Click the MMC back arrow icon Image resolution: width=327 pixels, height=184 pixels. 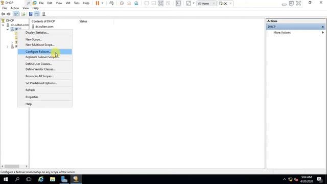(3, 14)
